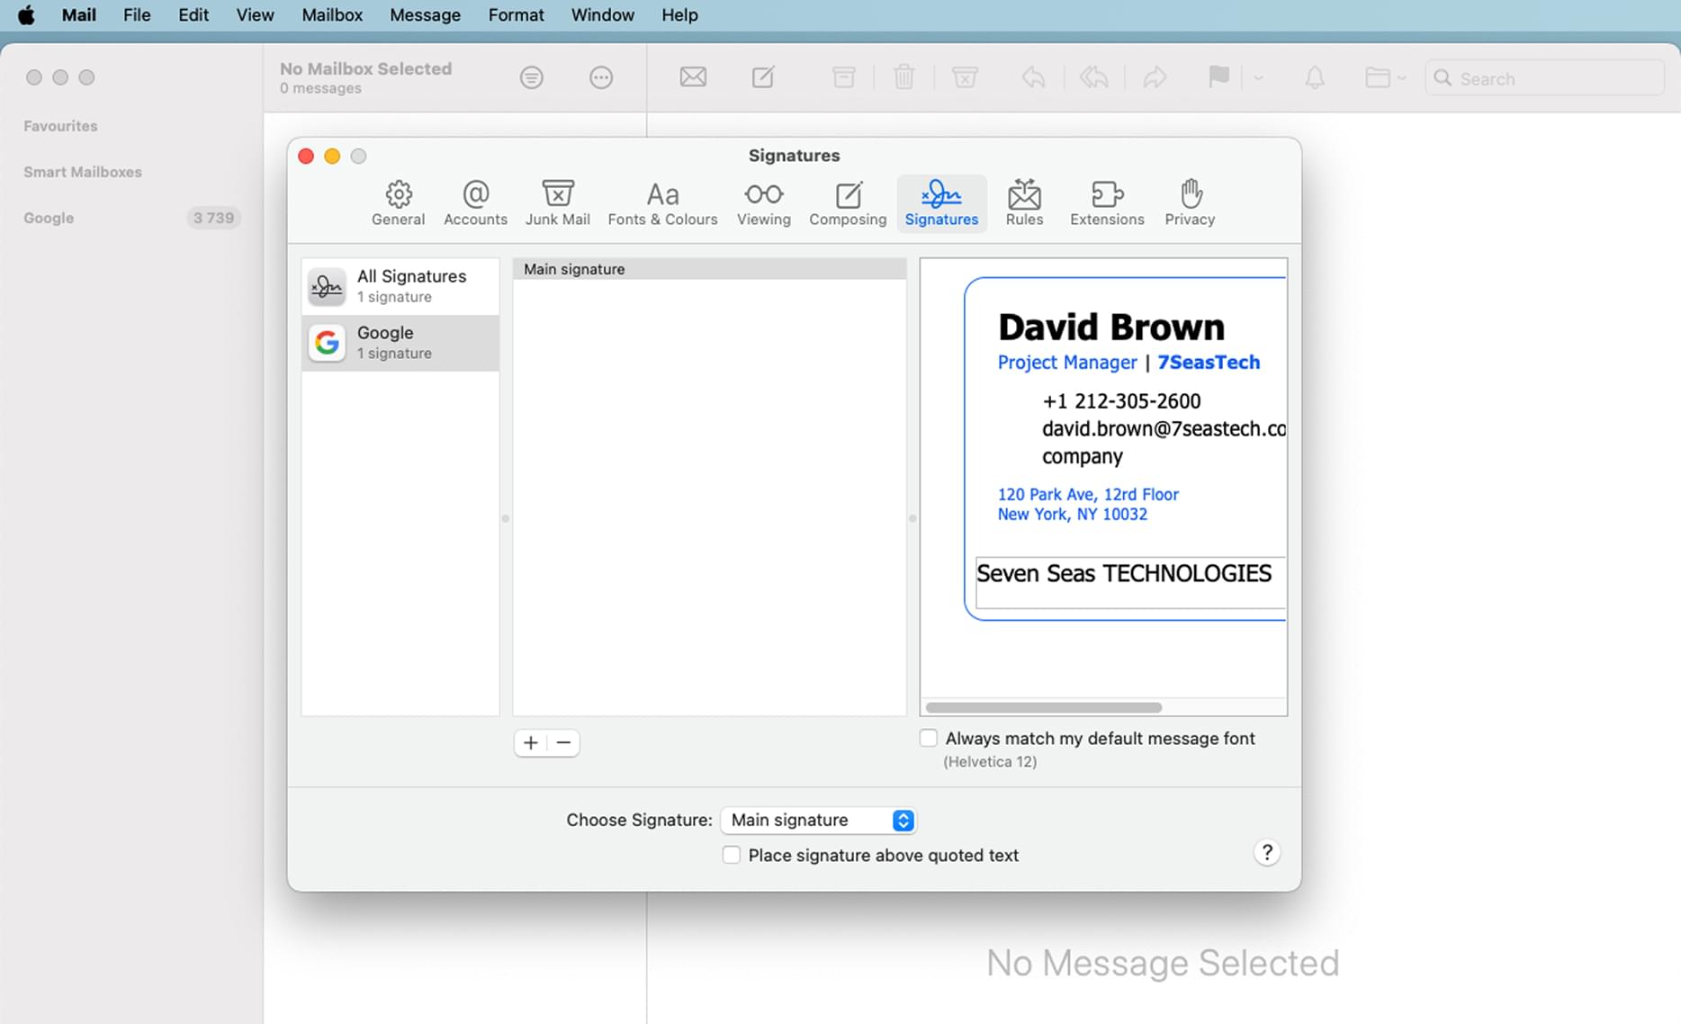Open the General preferences pane

pyautogui.click(x=398, y=203)
